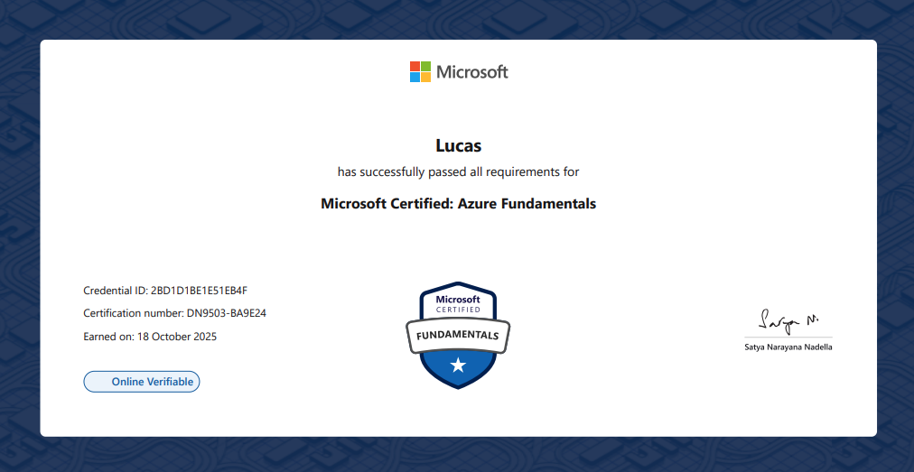
Task: Click the yellow square in Microsoft logo
Action: pyautogui.click(x=426, y=78)
